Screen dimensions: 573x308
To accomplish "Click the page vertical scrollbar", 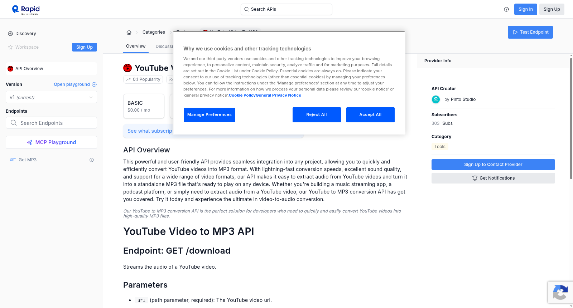I will [571, 118].
